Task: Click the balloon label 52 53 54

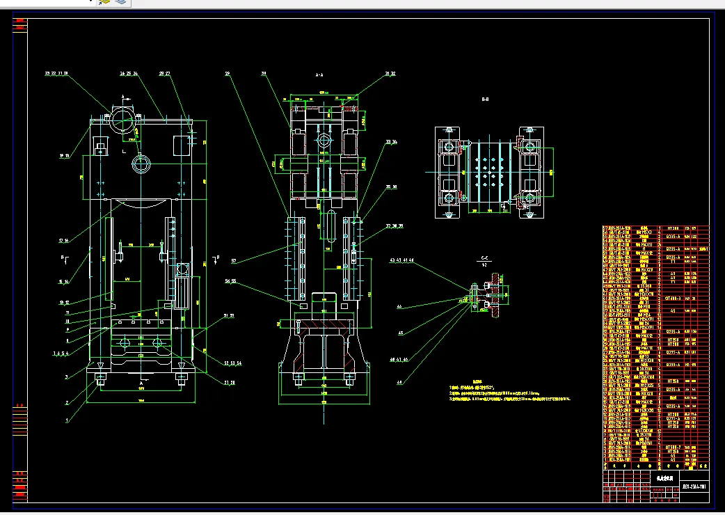Action: pyautogui.click(x=232, y=363)
